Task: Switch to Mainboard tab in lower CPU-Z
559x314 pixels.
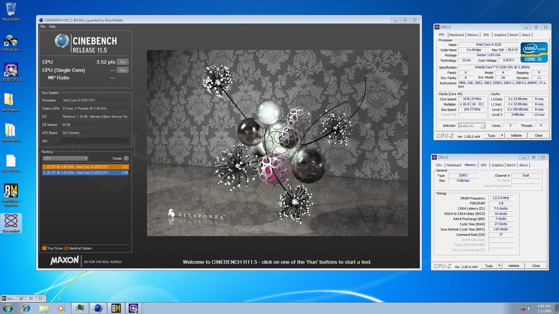Action: tap(454, 165)
